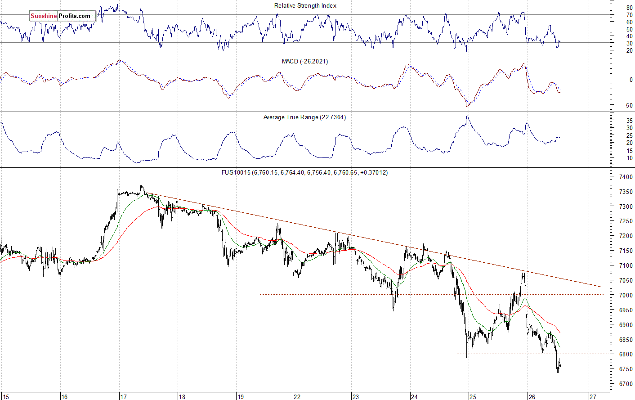Viewport: 635px width, 400px height.
Task: Click the 7300 price axis label
Action: tap(626, 207)
